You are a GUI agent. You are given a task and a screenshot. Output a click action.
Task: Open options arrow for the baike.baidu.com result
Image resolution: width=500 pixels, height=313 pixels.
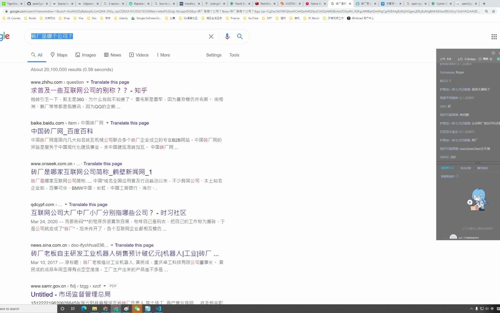click(107, 123)
